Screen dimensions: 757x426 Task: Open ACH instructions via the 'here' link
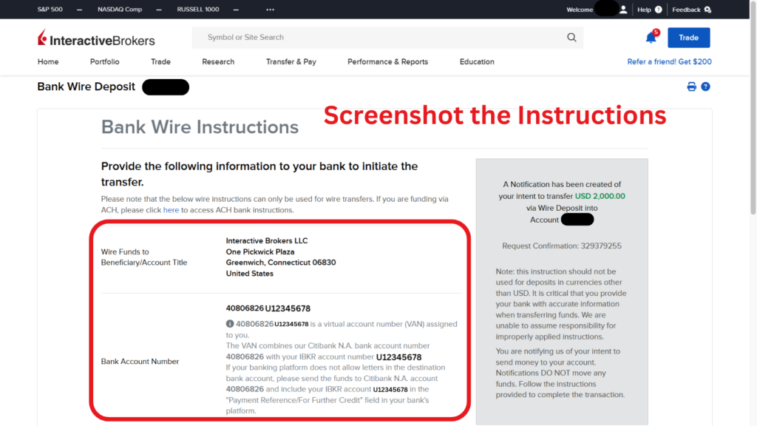(x=171, y=209)
